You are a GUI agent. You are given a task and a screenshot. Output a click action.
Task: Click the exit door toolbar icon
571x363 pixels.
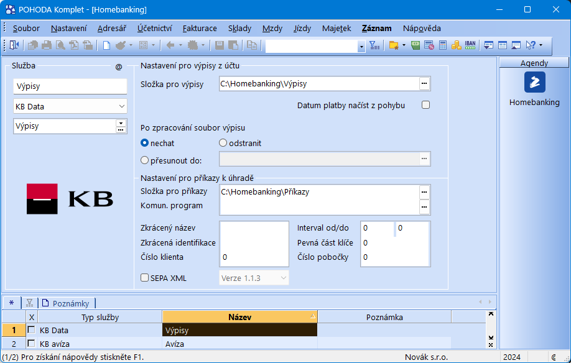[x=14, y=45]
